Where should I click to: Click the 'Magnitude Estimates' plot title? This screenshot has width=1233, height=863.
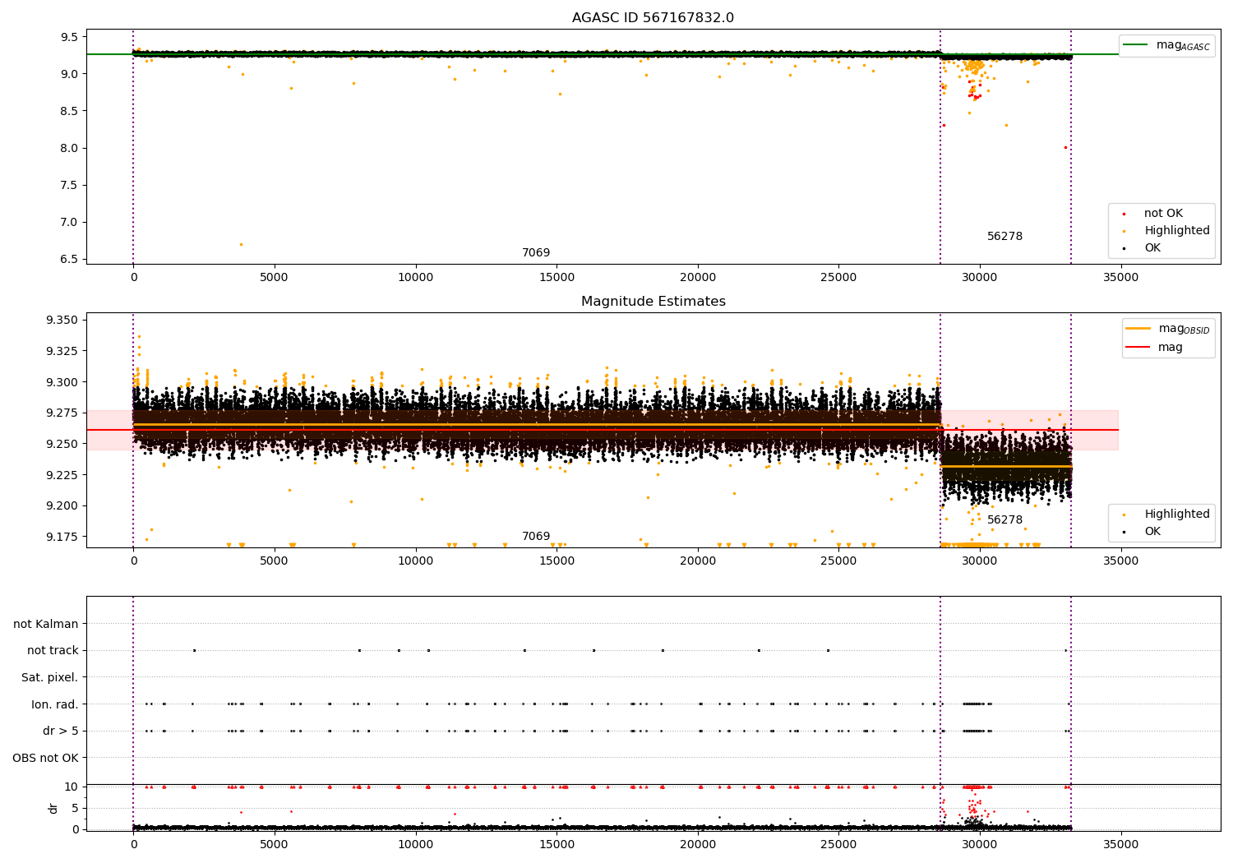pos(653,302)
